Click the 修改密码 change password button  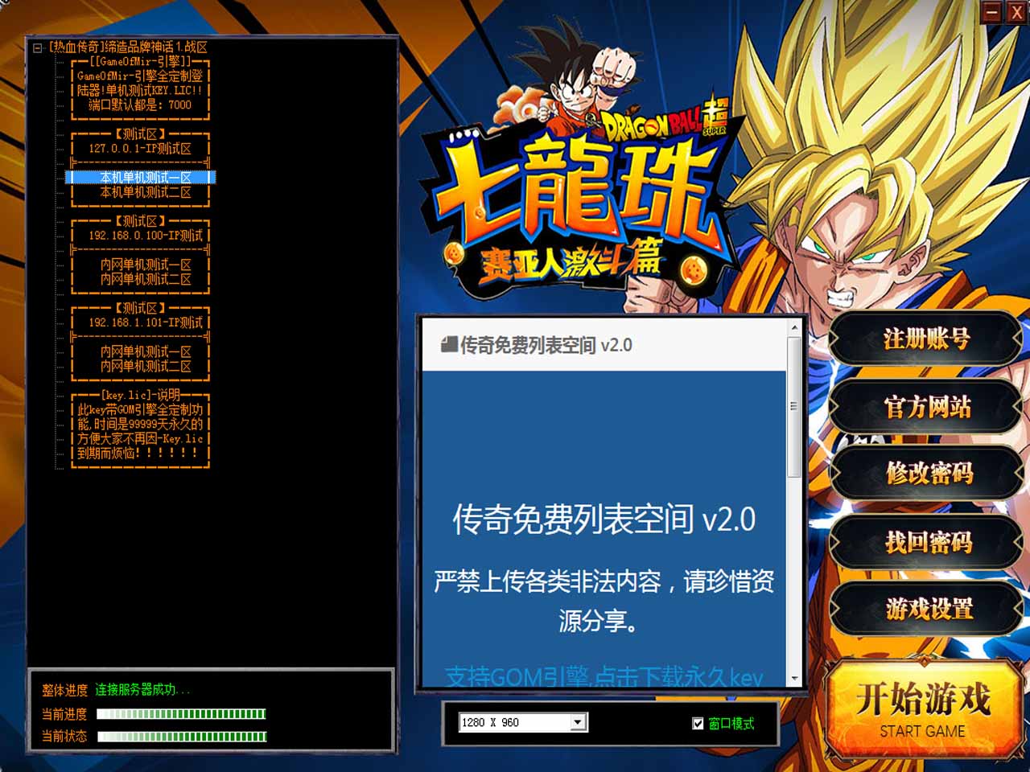[928, 474]
